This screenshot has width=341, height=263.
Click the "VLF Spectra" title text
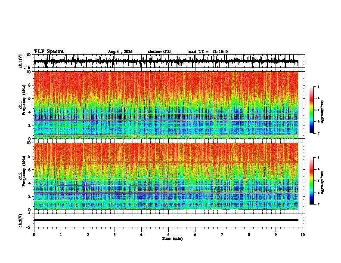click(49, 52)
